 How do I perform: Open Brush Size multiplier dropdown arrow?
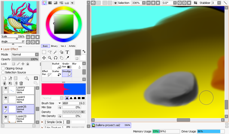(x=60, y=103)
